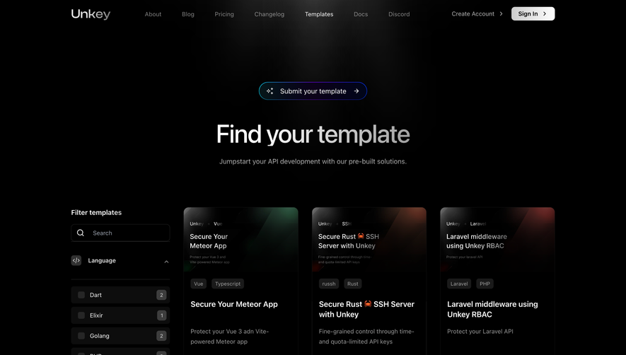Image resolution: width=626 pixels, height=355 pixels.
Task: Click Submit your template button
Action: click(313, 91)
